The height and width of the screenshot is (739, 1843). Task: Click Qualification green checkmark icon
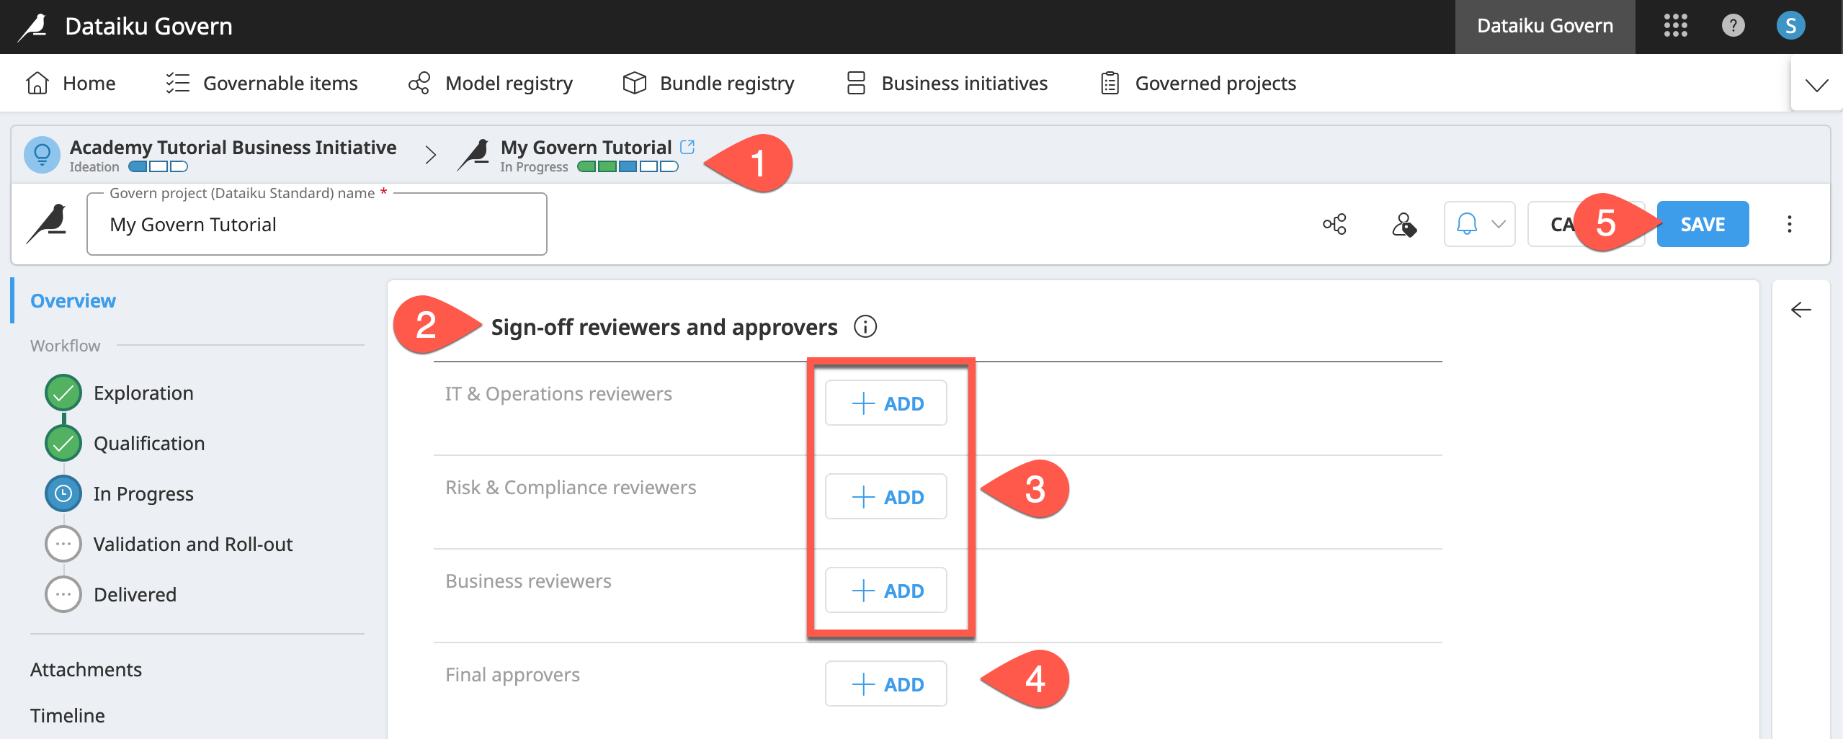click(x=63, y=443)
